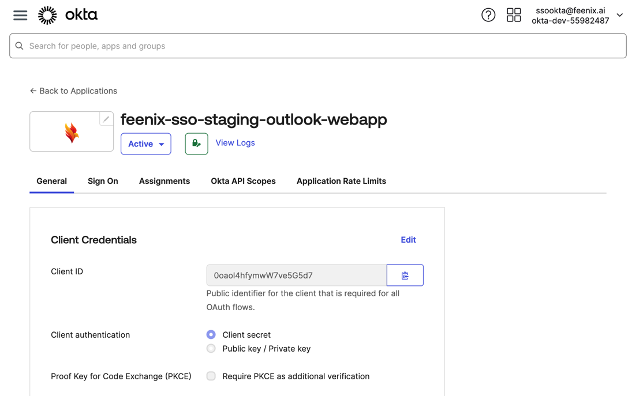Switch to the Sign On tab
Screen dimensions: 632x396
pos(103,181)
